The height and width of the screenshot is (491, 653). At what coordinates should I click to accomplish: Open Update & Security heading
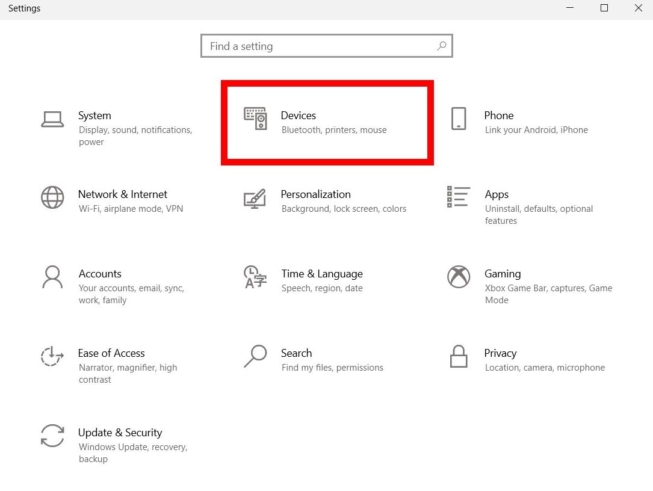coord(120,433)
